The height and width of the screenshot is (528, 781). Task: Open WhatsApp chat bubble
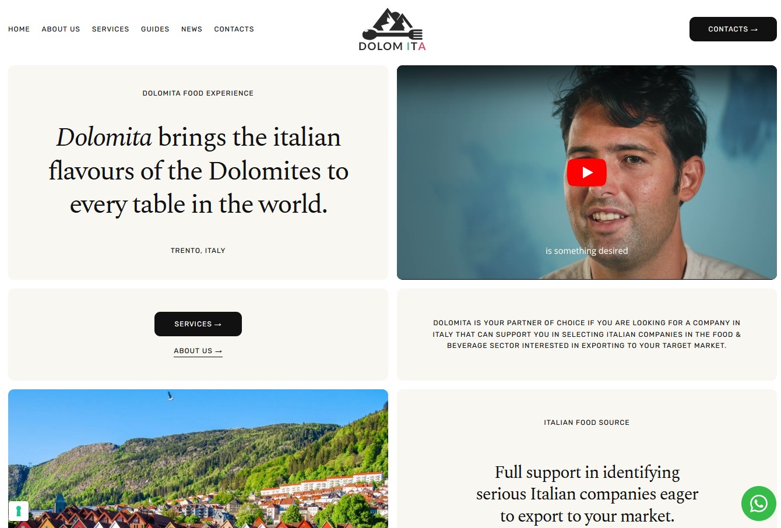point(758,504)
